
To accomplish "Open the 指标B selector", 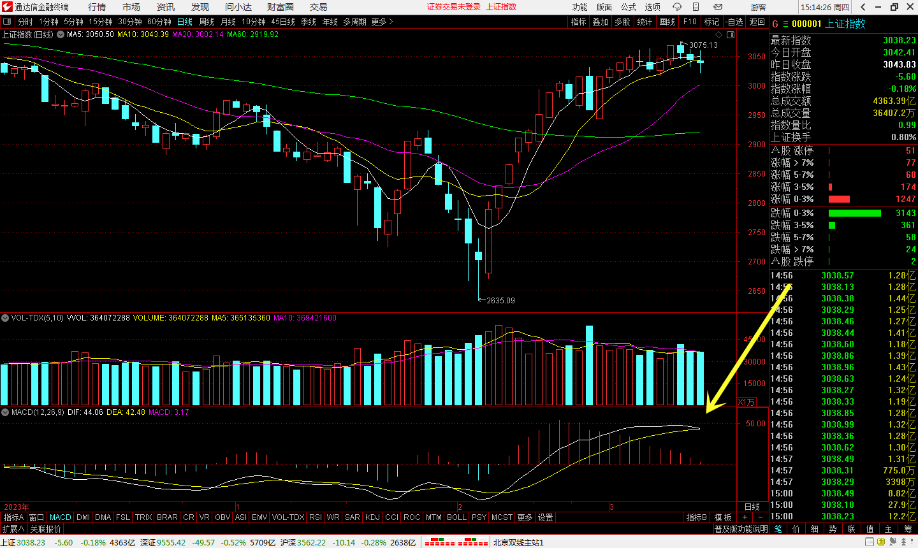I will (x=696, y=517).
